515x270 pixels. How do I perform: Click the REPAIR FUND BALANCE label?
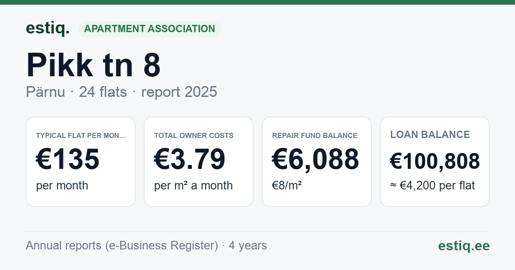point(315,135)
